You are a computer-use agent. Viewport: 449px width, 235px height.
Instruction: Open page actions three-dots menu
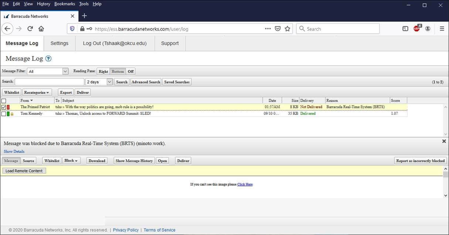pyautogui.click(x=268, y=28)
